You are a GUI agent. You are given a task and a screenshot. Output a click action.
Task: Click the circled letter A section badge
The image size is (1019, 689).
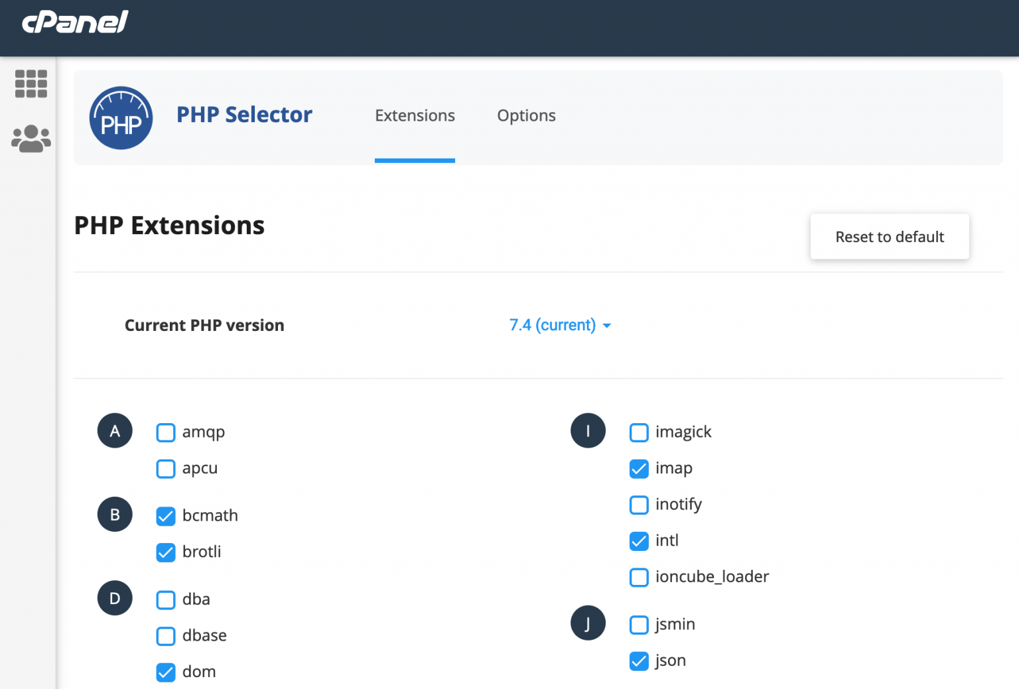point(114,430)
